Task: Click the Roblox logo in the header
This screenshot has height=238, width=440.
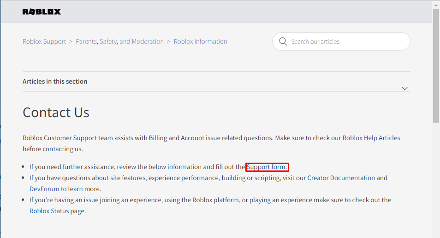Action: [42, 12]
